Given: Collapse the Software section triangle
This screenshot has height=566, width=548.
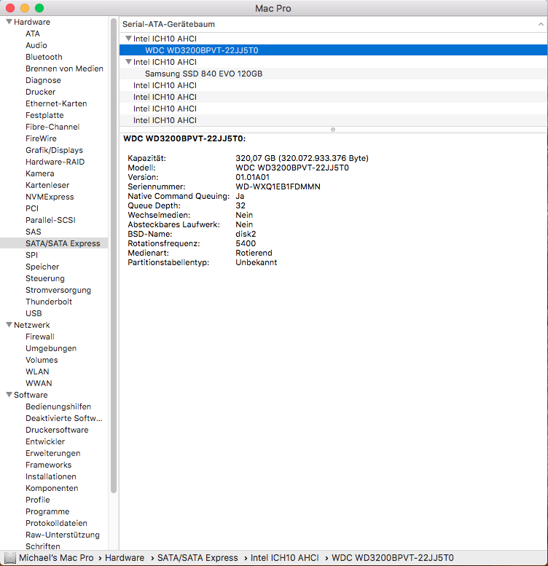Looking at the screenshot, I should click(x=9, y=395).
